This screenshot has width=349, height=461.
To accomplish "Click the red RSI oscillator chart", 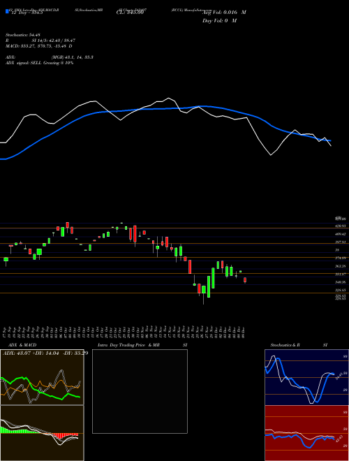I will pyautogui.click(x=306, y=433).
